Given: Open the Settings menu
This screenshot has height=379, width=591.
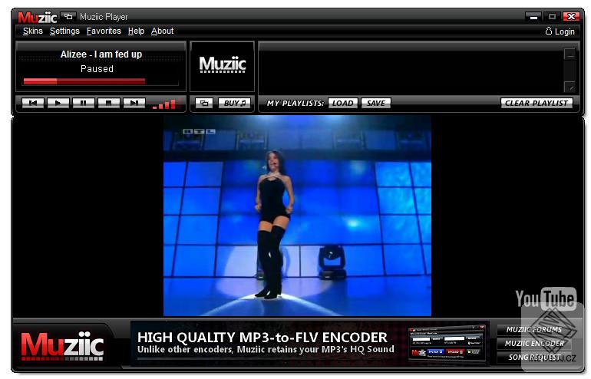Looking at the screenshot, I should [64, 31].
